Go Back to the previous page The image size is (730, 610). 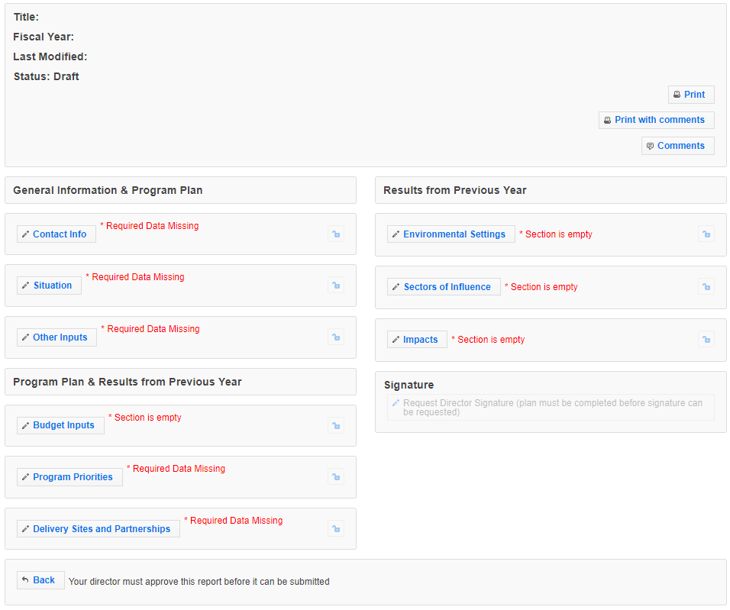40,580
